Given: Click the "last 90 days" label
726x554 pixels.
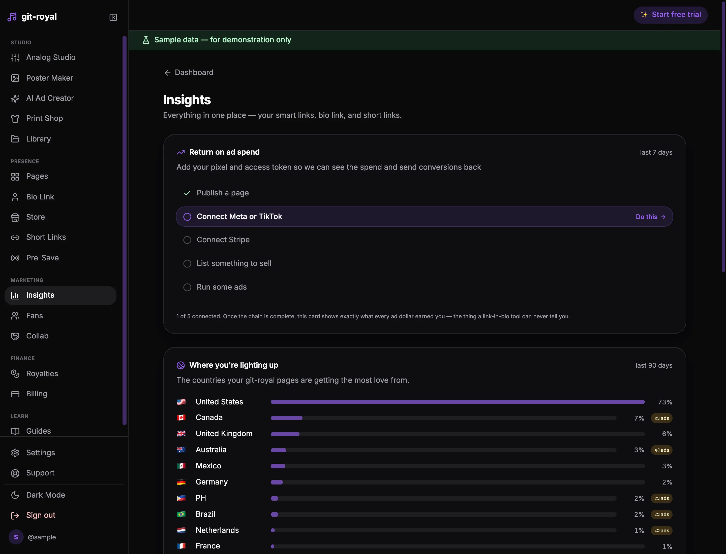Looking at the screenshot, I should pyautogui.click(x=654, y=365).
